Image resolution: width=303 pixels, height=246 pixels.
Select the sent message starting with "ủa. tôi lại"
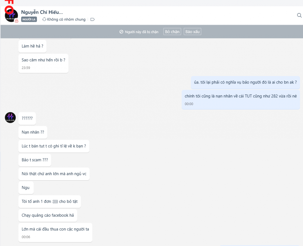(245, 82)
